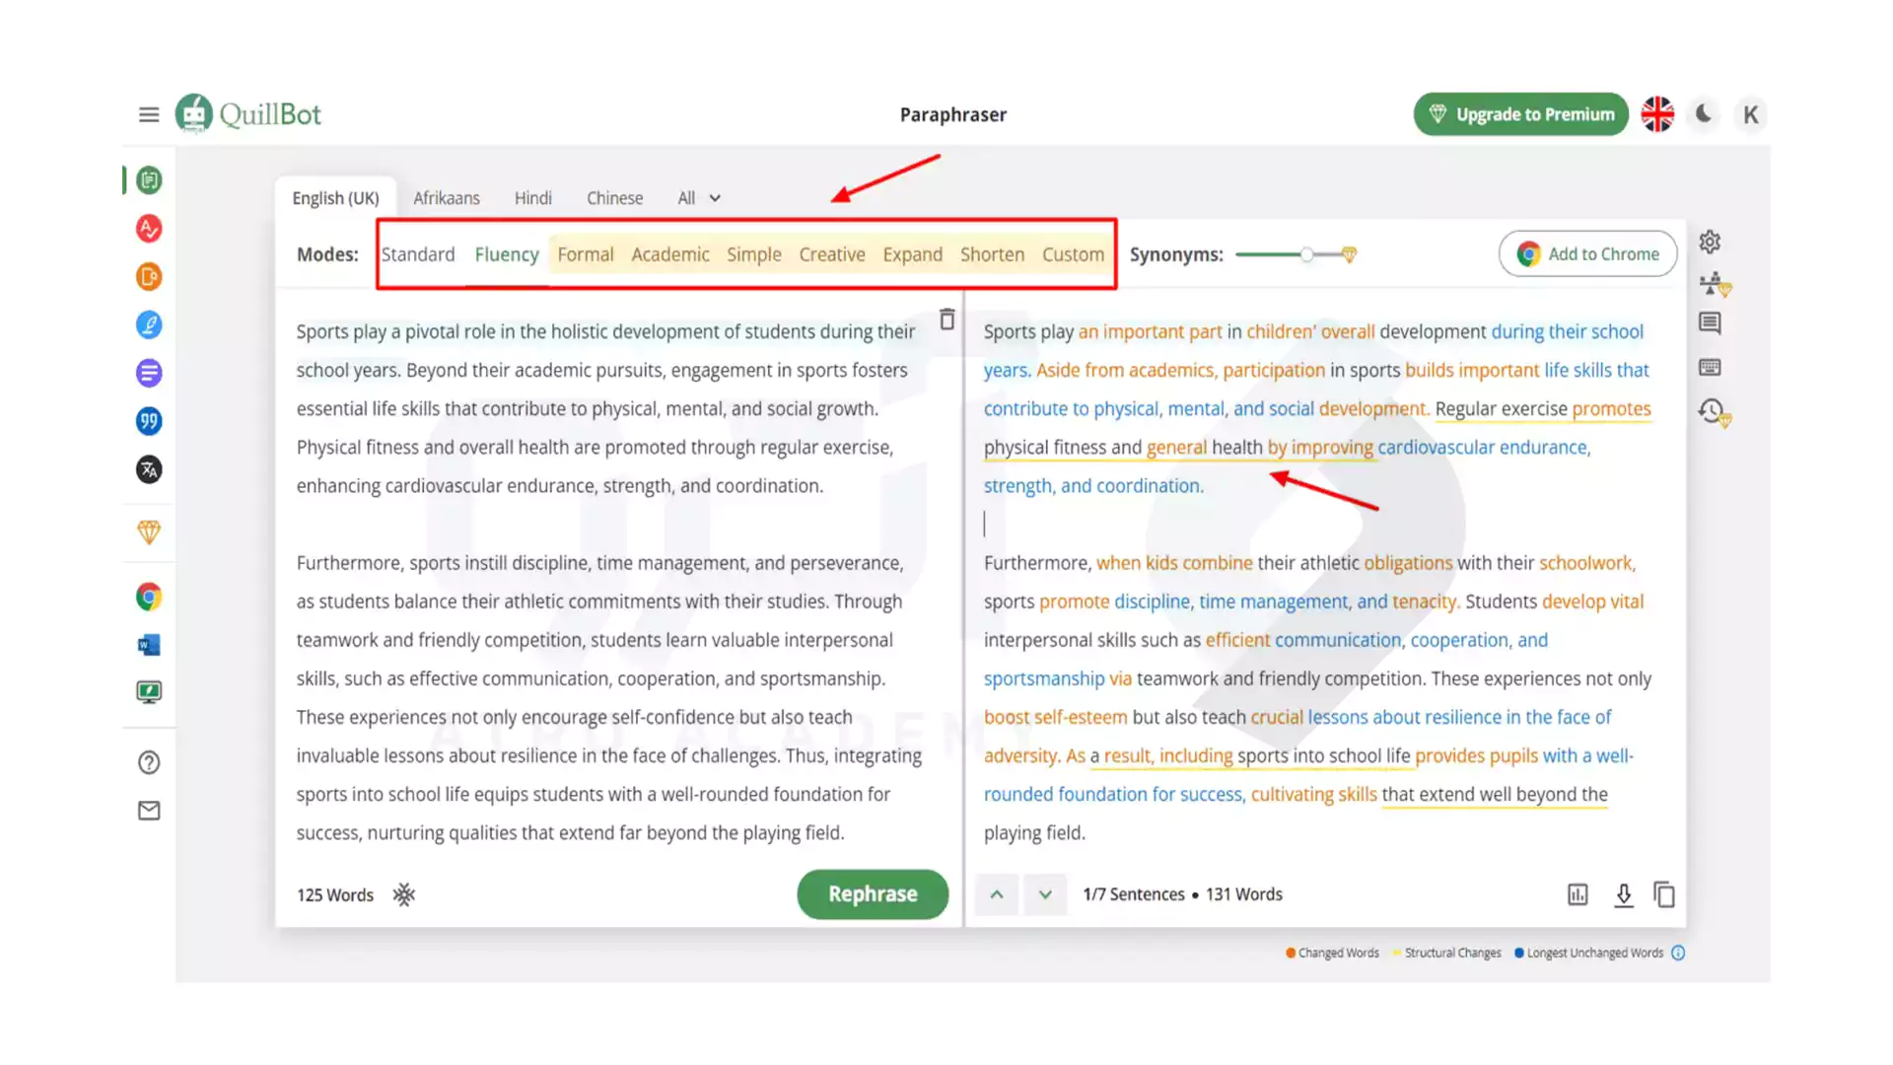
Task: Expand the All languages dropdown
Action: pos(699,198)
